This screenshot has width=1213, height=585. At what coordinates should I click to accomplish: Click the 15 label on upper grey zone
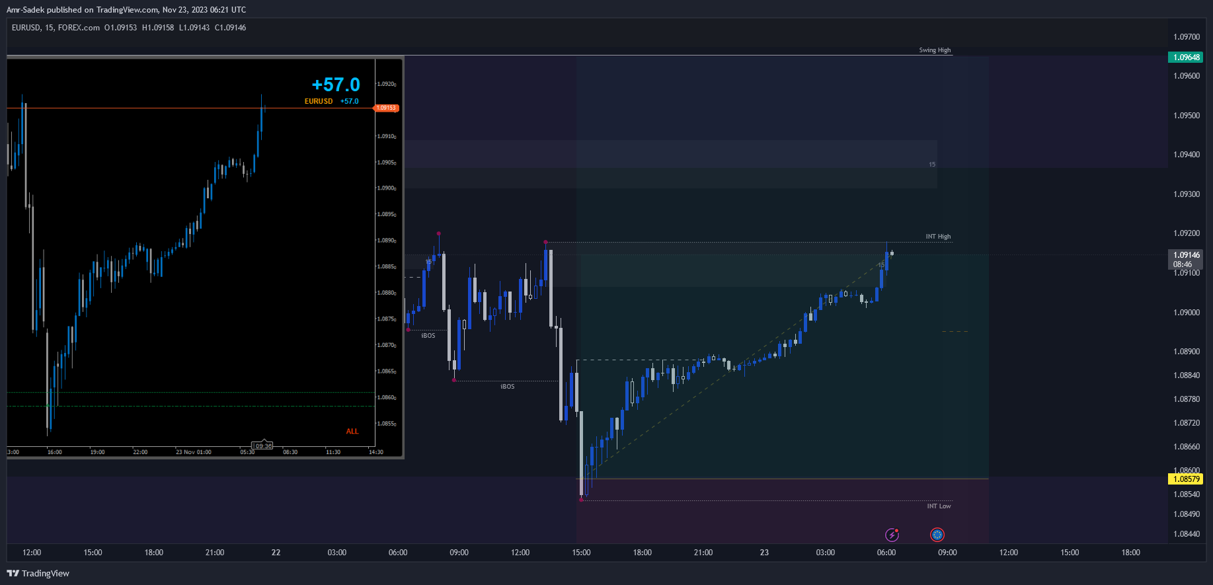pos(932,165)
